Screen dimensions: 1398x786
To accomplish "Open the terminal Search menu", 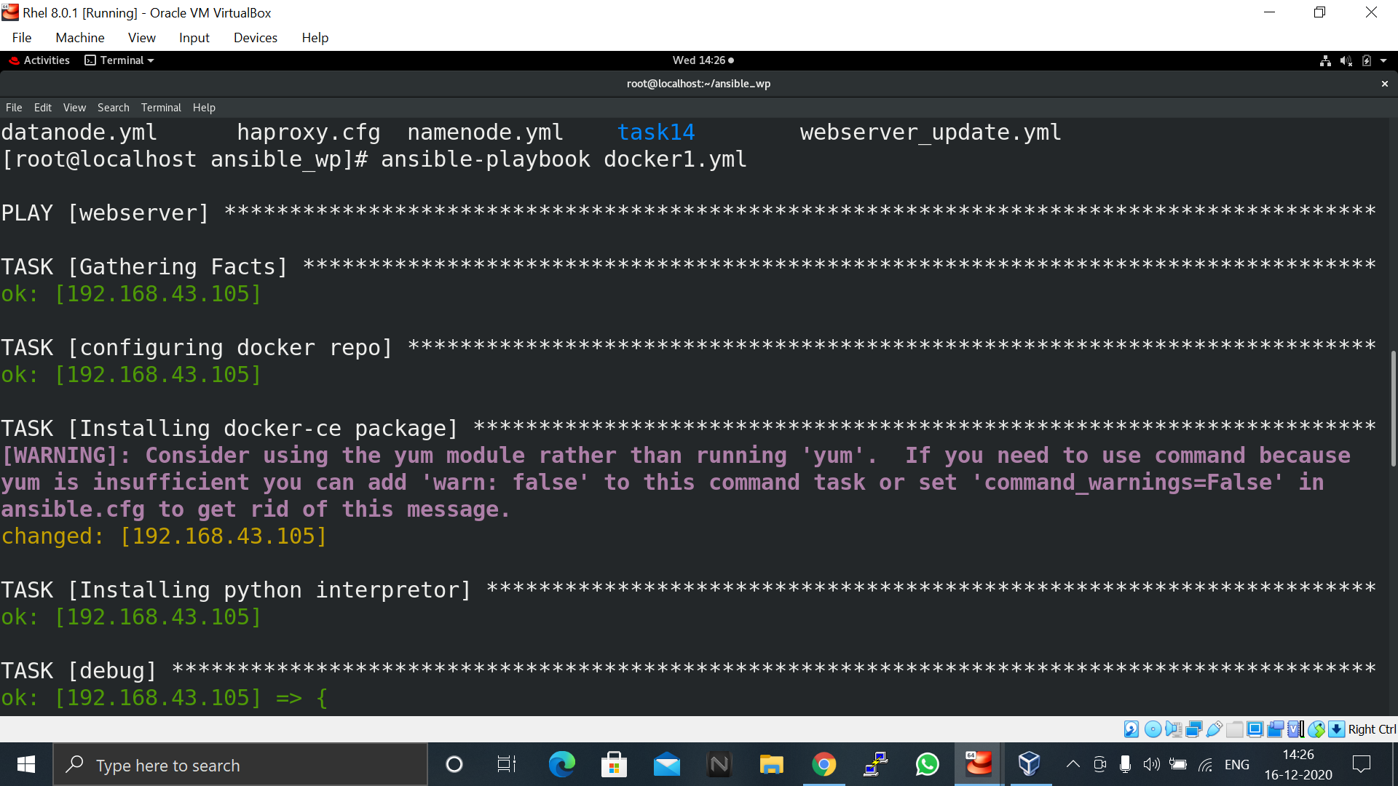I will [x=113, y=108].
